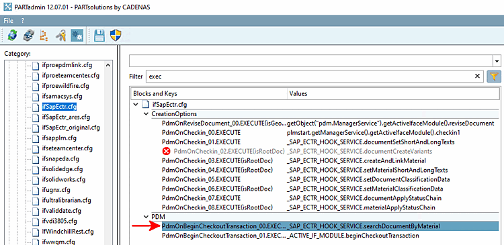Collapse the ifSapEctr.cfg root node

[135, 105]
